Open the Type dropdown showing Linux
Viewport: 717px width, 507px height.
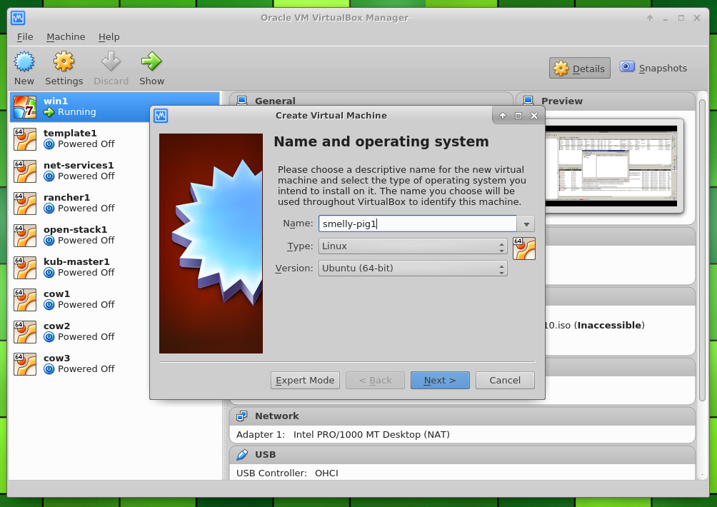pos(413,246)
